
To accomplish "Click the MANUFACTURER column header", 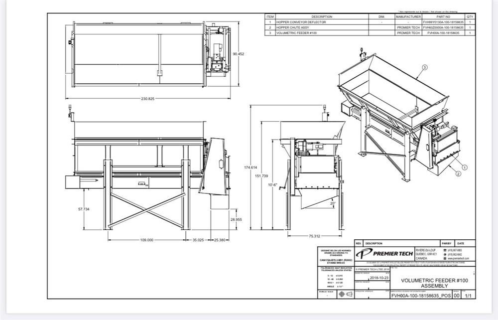I will [408, 16].
